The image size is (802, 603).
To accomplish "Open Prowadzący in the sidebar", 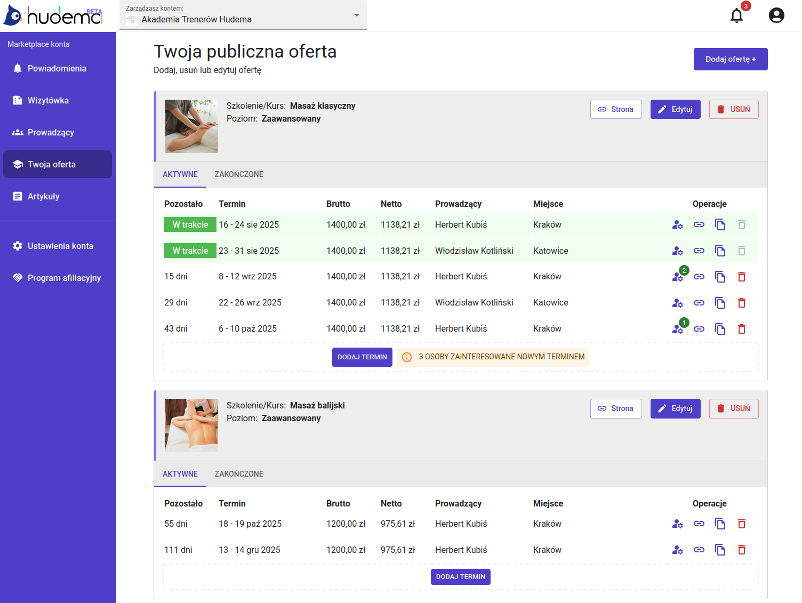I will (x=51, y=132).
